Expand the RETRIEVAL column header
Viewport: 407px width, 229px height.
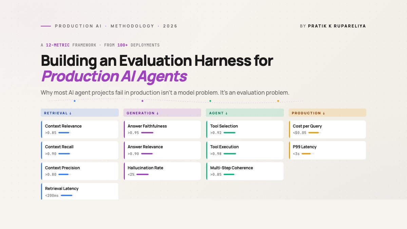point(80,113)
